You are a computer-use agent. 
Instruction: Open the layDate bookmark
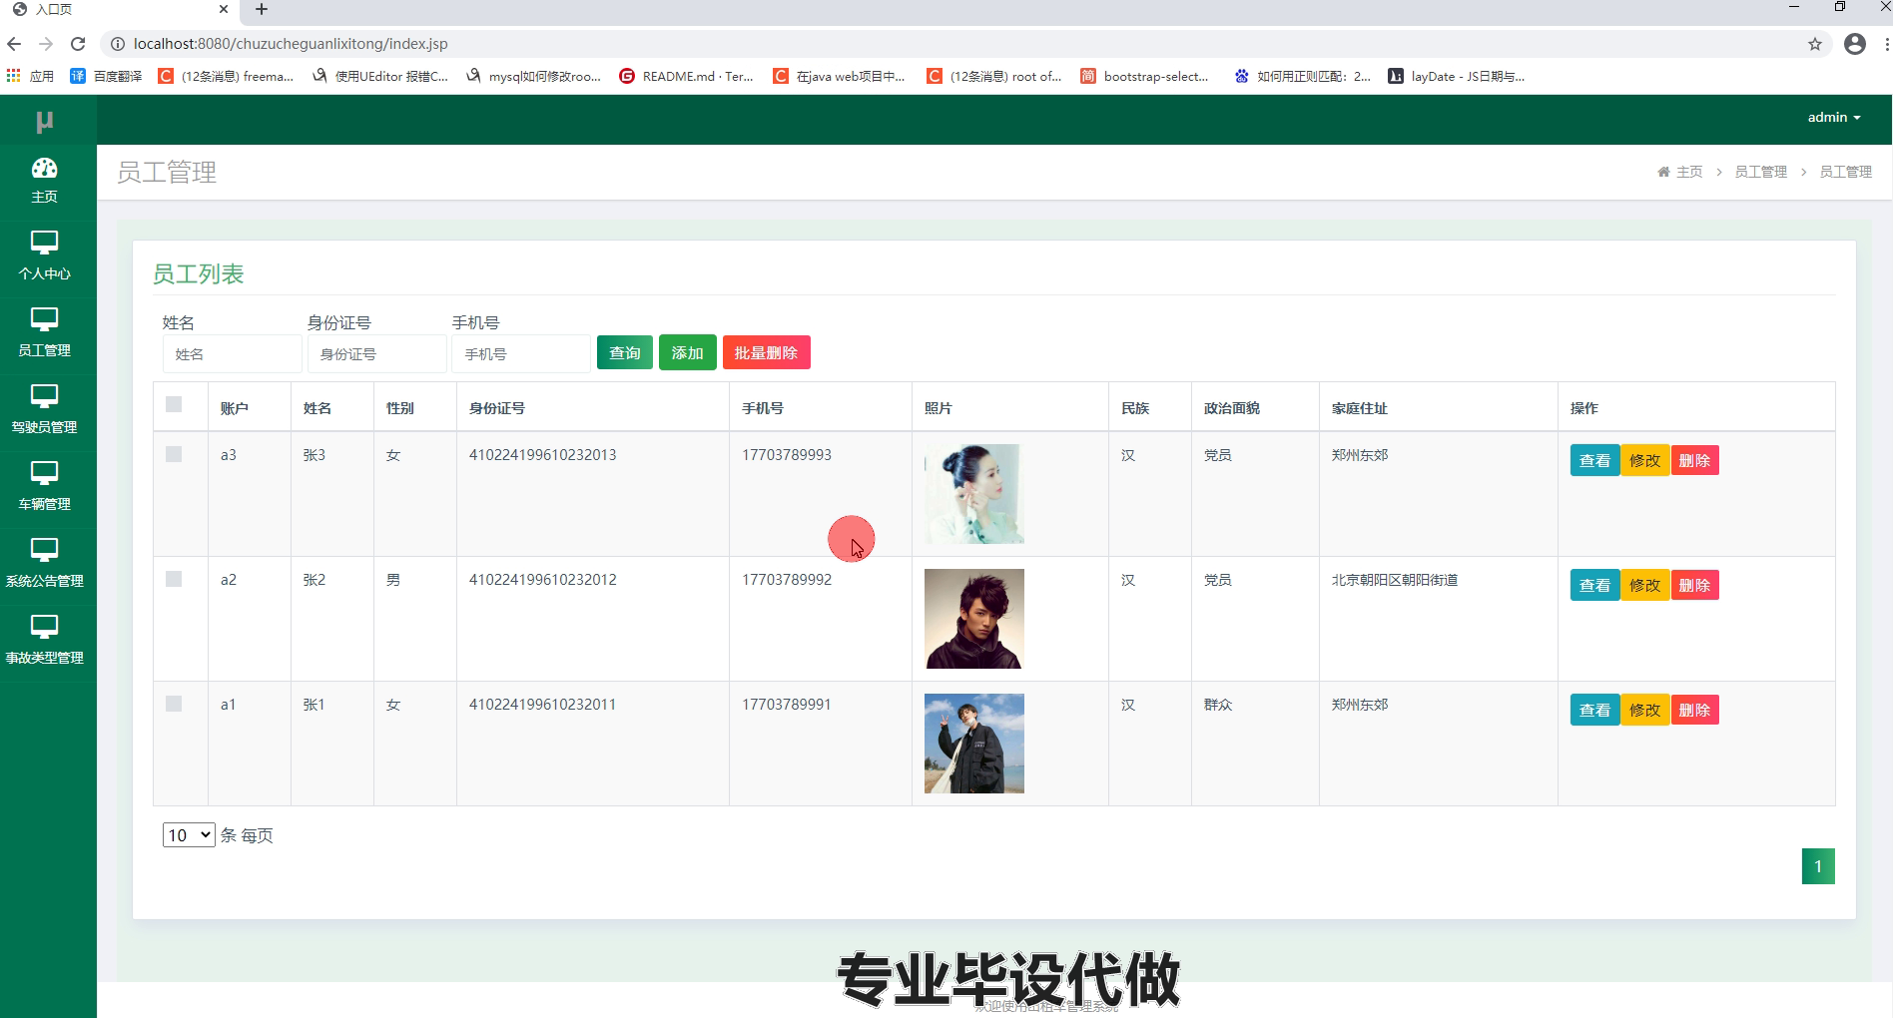point(1456,76)
